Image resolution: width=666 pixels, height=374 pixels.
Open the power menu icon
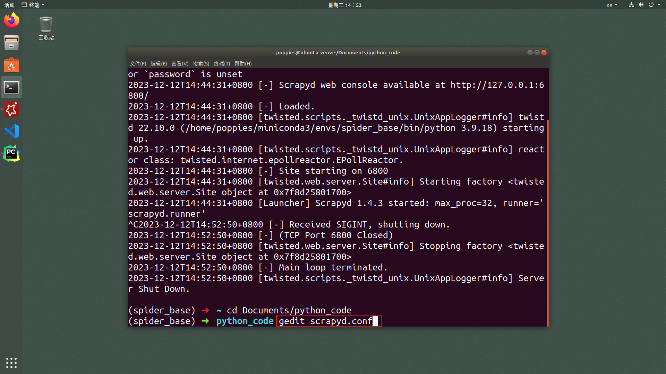point(651,5)
